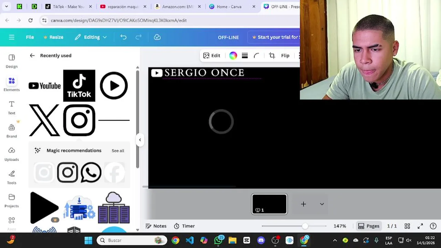The height and width of the screenshot is (248, 441).
Task: Reload the page in the browser
Action: pyautogui.click(x=30, y=20)
